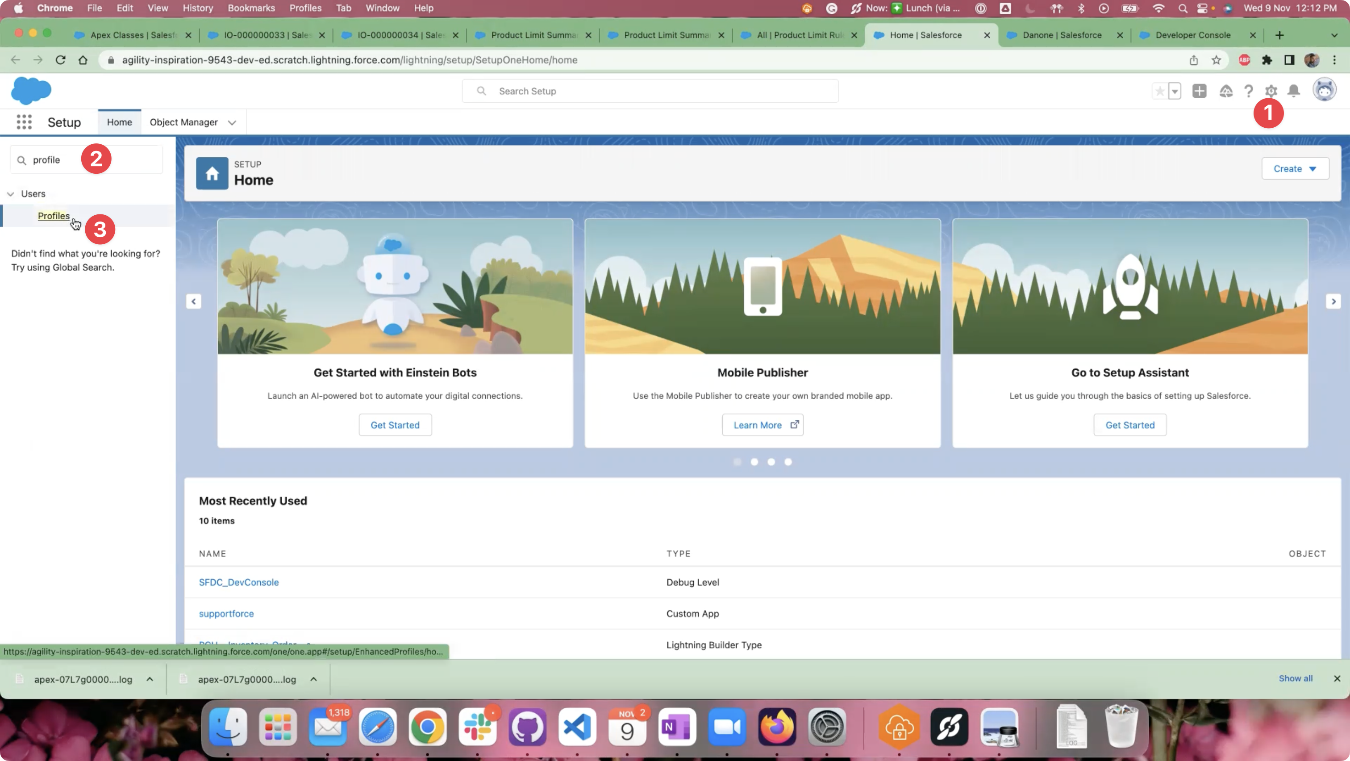Select the last carousel dot indicator
The image size is (1350, 761).
(x=787, y=462)
